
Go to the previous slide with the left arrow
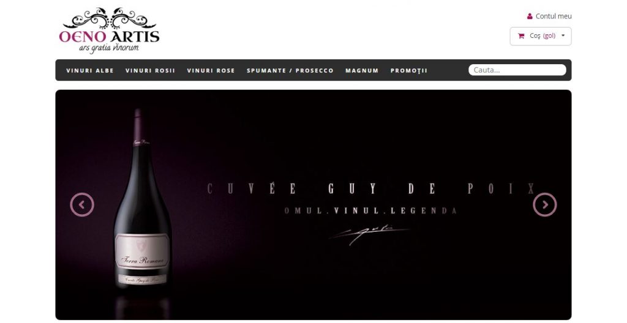pos(82,205)
